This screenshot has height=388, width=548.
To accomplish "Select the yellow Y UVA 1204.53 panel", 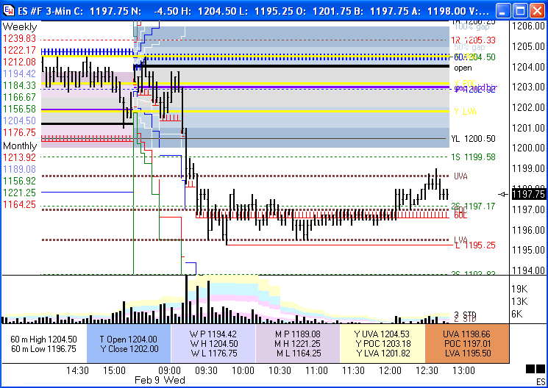I will pos(382,343).
